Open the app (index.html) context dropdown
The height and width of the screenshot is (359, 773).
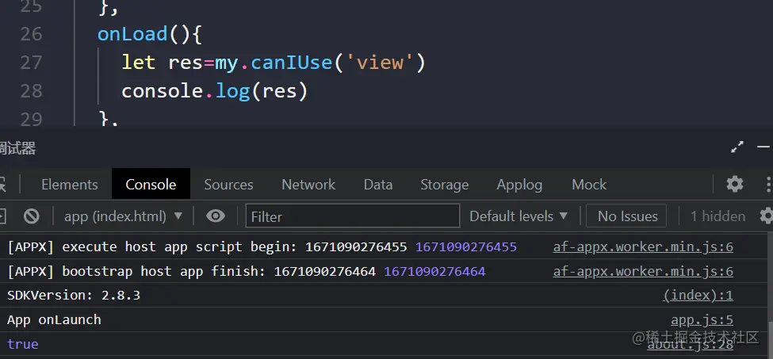(123, 216)
